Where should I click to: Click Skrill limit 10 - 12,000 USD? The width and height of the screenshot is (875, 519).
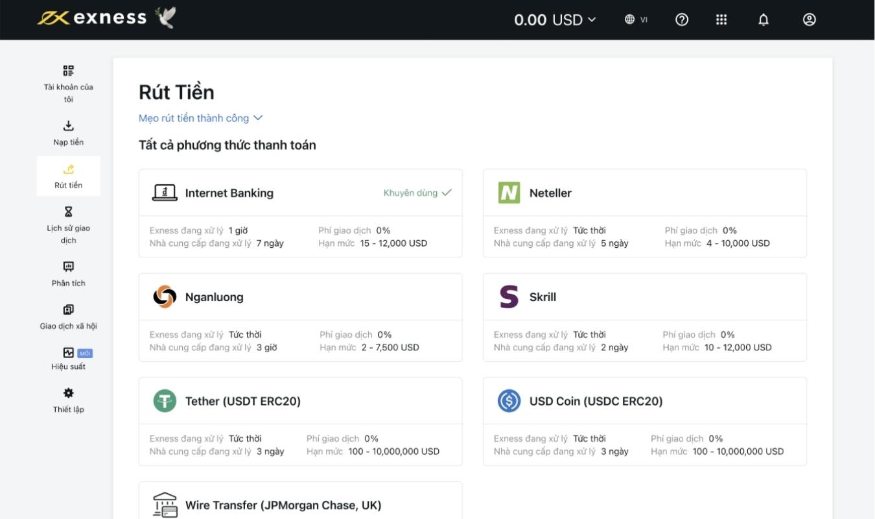click(x=738, y=347)
